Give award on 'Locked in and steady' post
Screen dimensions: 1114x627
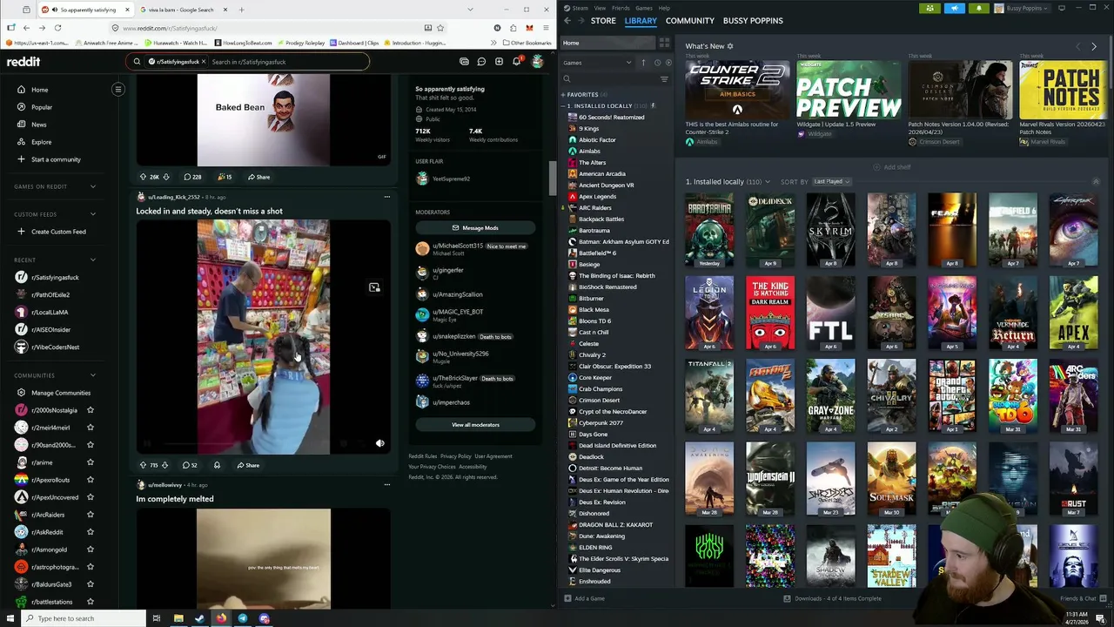tap(217, 465)
